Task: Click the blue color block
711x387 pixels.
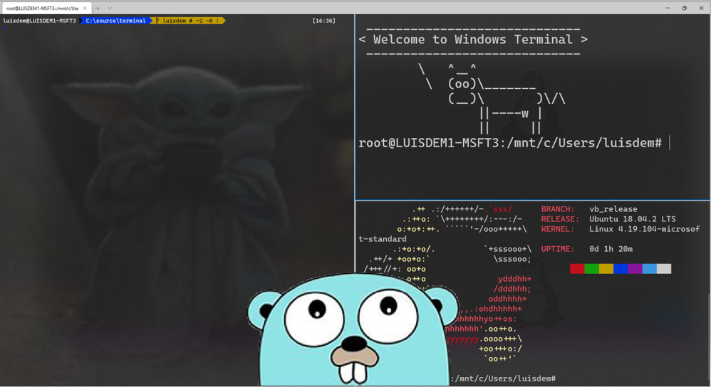Action: [621, 269]
